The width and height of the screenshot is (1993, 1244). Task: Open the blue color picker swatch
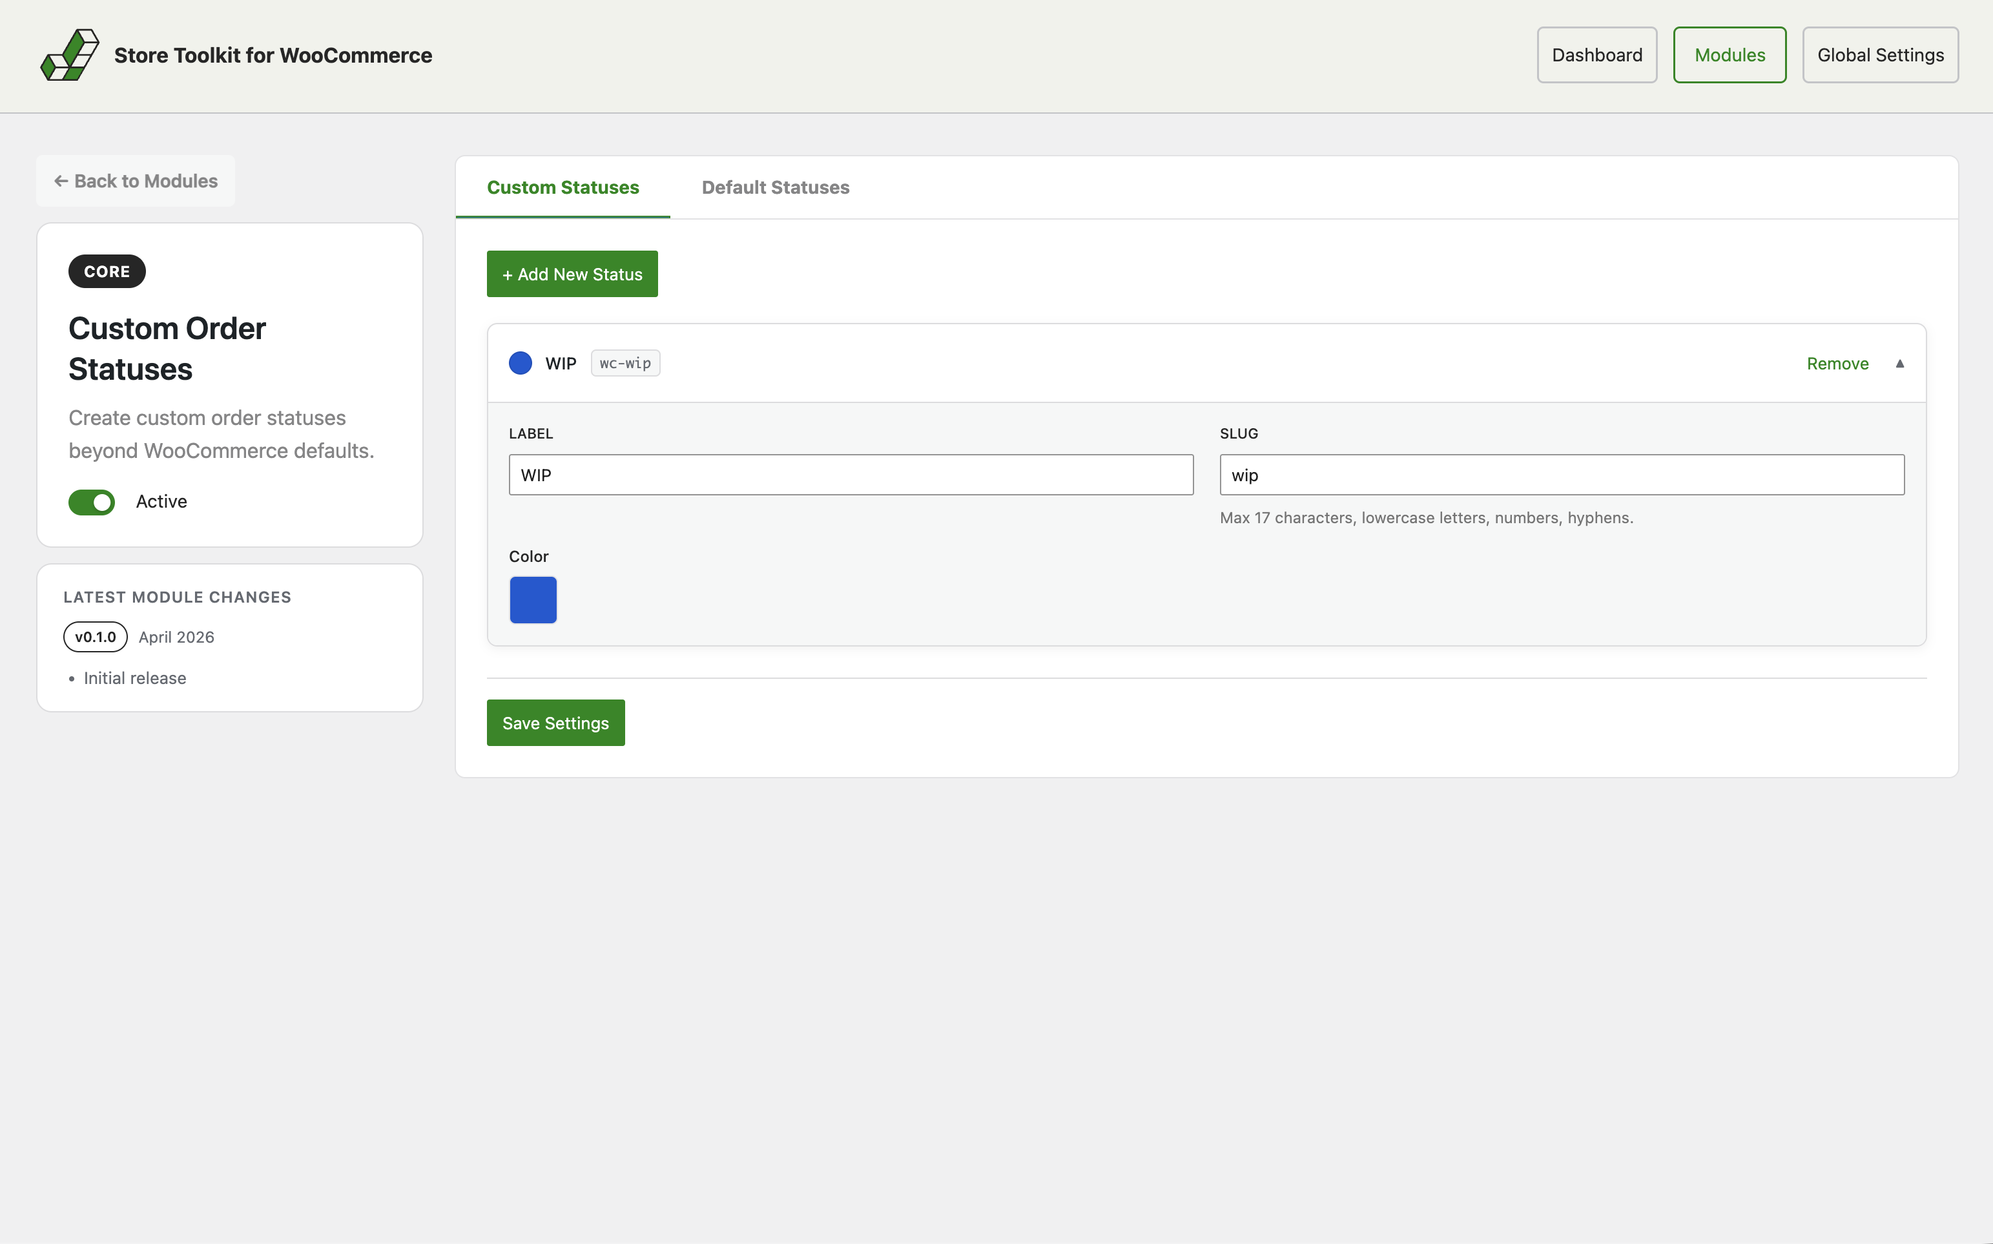click(533, 600)
